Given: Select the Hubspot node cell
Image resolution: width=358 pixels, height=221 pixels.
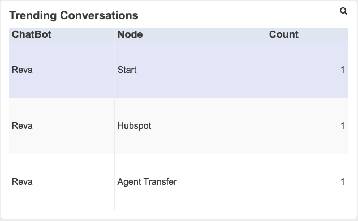Looking at the screenshot, I should [190, 126].
